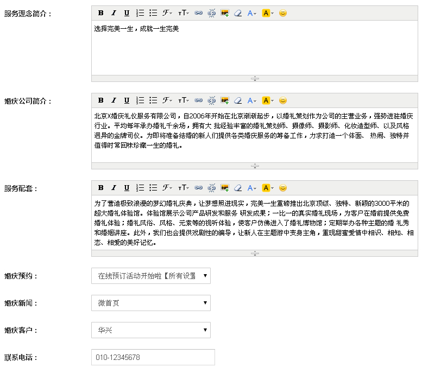This screenshot has width=422, height=367.
Task: Grab resize handle below 服务理念简介 editor
Action: point(254,78)
